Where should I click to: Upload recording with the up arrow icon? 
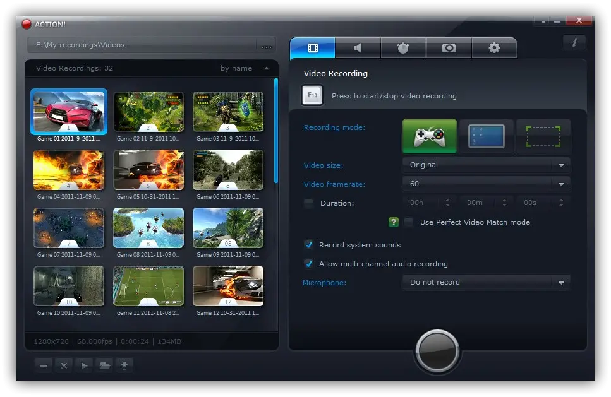click(x=124, y=365)
